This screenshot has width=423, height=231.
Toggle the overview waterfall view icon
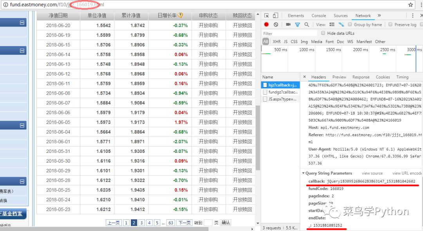pyautogui.click(x=341, y=25)
